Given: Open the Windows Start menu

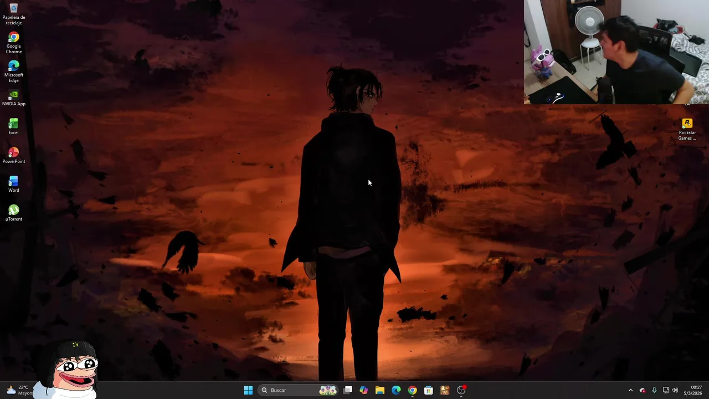Looking at the screenshot, I should click(x=248, y=390).
